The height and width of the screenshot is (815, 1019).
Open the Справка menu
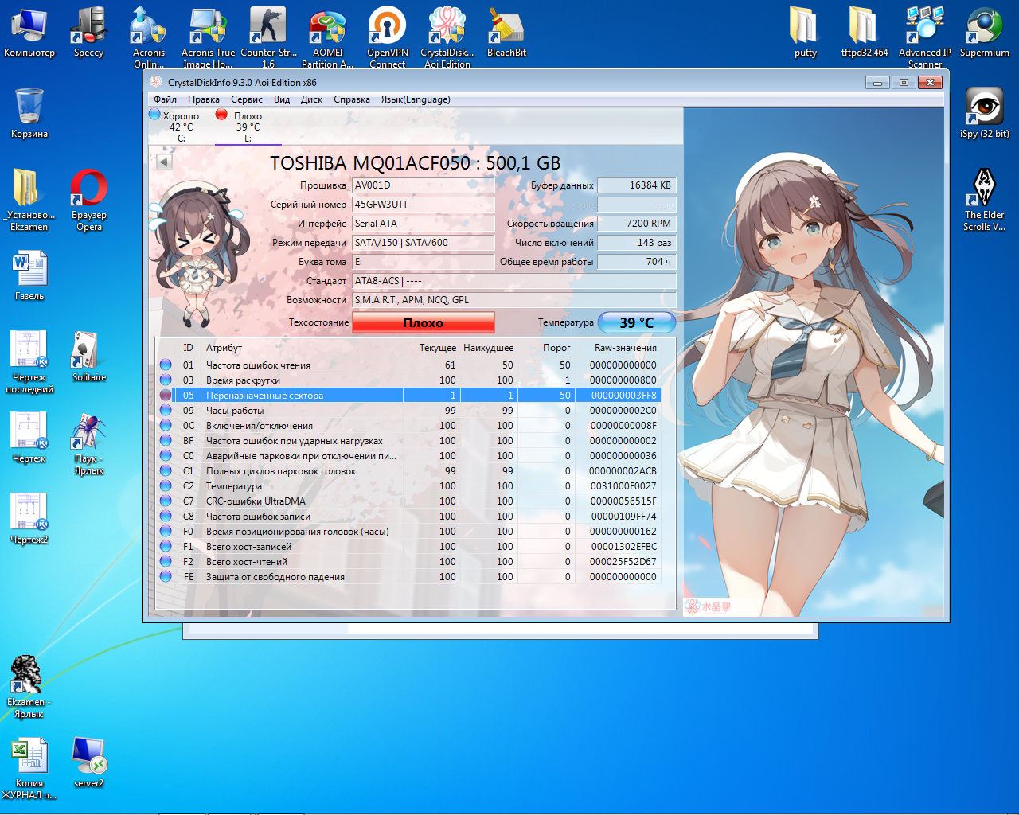tap(352, 99)
